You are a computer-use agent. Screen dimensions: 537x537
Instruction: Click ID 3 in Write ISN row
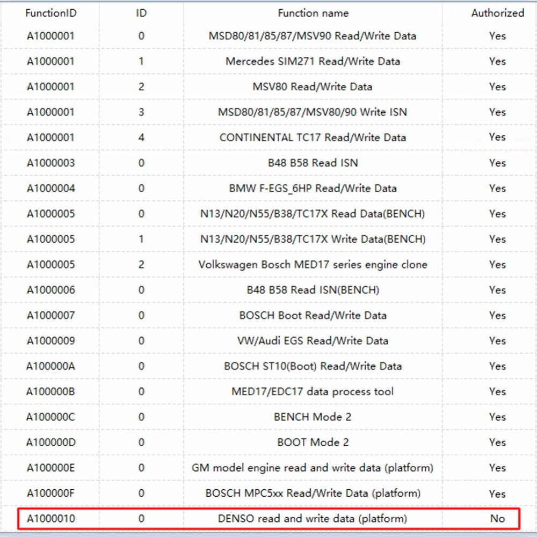pyautogui.click(x=141, y=112)
